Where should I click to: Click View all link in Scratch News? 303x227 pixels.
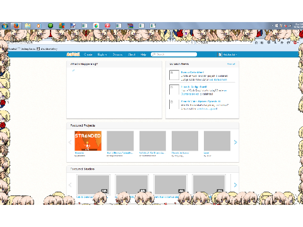pos(231,64)
